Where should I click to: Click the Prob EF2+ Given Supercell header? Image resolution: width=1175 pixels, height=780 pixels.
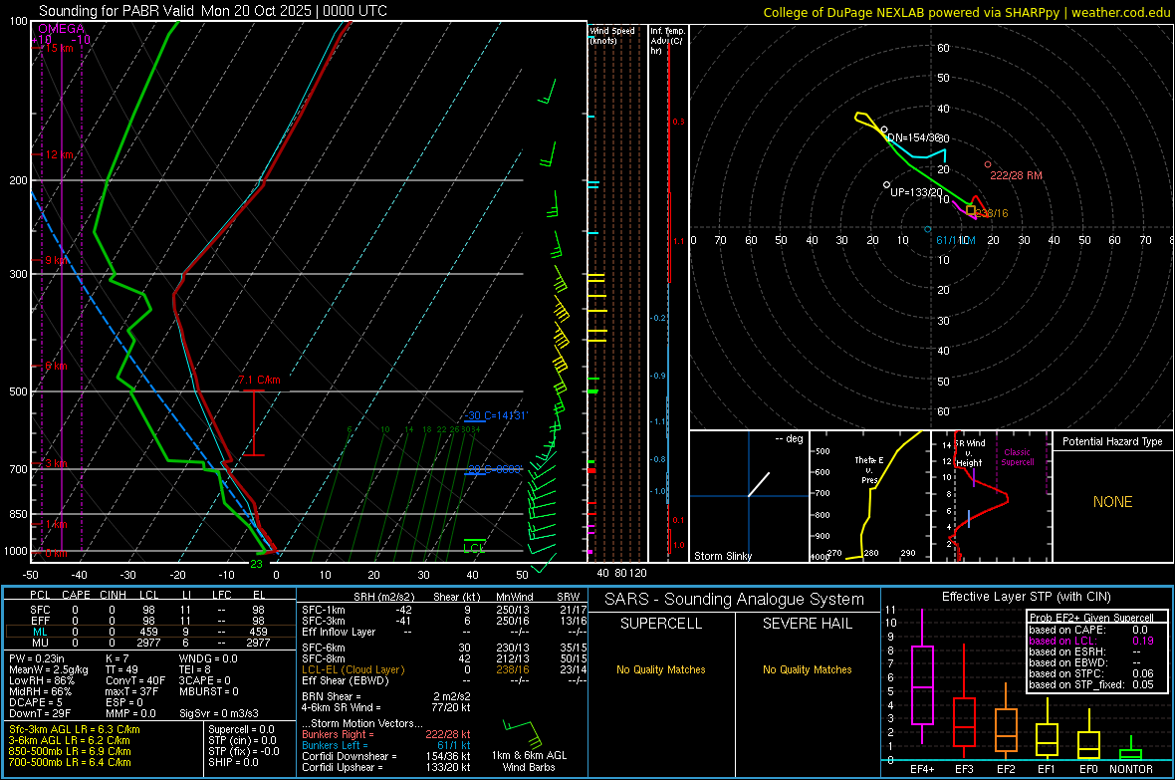click(x=1091, y=618)
